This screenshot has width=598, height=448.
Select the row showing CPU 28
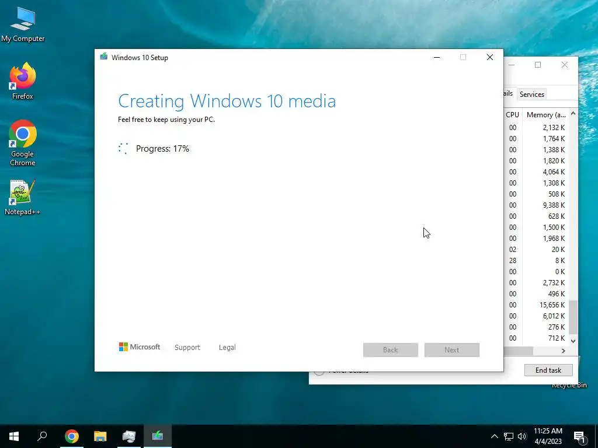(537, 261)
